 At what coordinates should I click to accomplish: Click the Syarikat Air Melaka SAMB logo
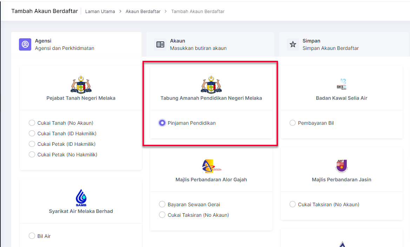coord(81,198)
